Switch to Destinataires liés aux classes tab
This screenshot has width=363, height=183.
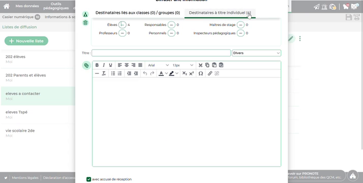(138, 12)
